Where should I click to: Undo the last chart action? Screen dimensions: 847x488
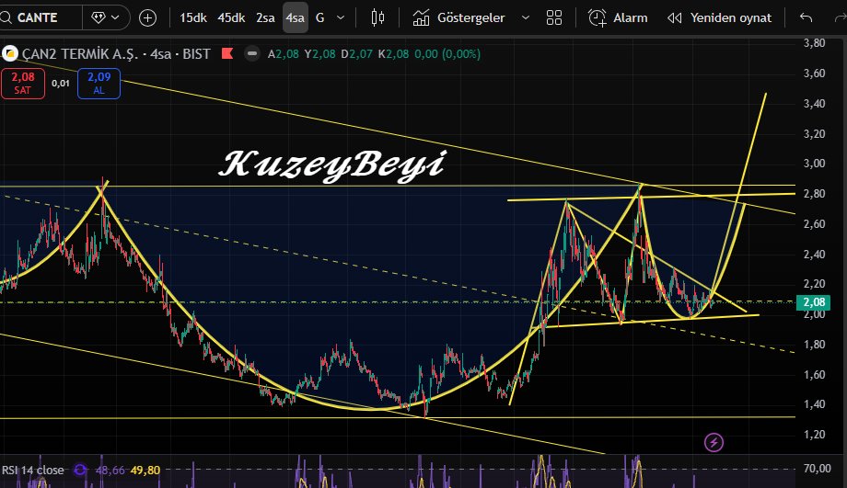pyautogui.click(x=806, y=17)
